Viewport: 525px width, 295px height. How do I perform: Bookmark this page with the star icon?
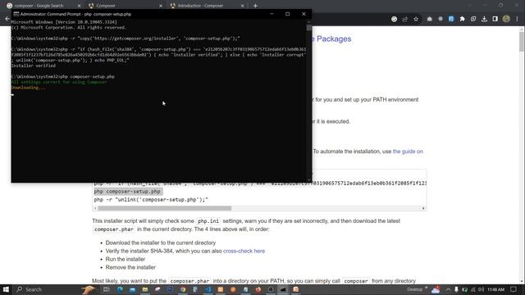click(416, 19)
